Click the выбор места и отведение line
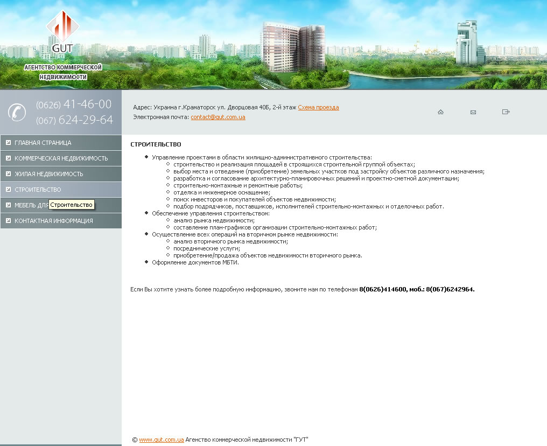Image resolution: width=547 pixels, height=446 pixels. click(328, 171)
